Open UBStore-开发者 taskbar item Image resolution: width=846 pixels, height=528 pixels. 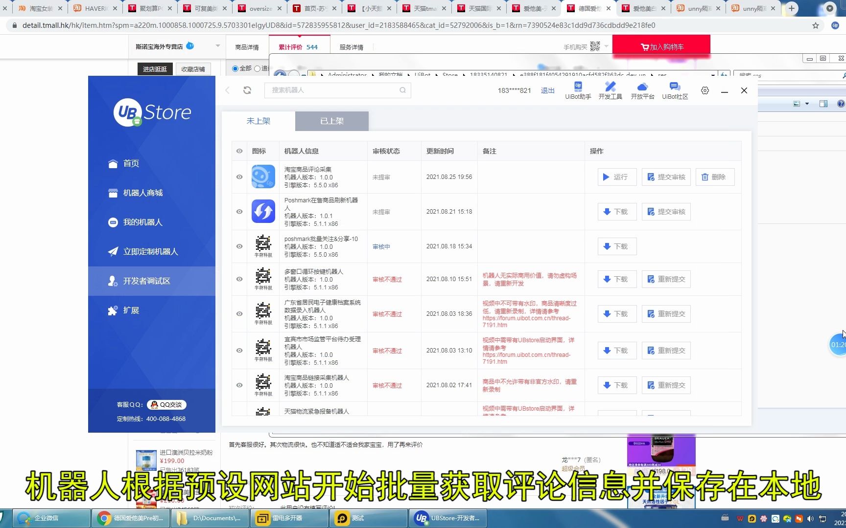point(448,518)
